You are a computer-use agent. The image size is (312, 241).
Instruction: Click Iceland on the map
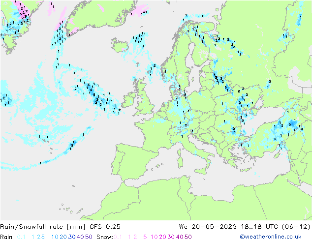point(120,45)
